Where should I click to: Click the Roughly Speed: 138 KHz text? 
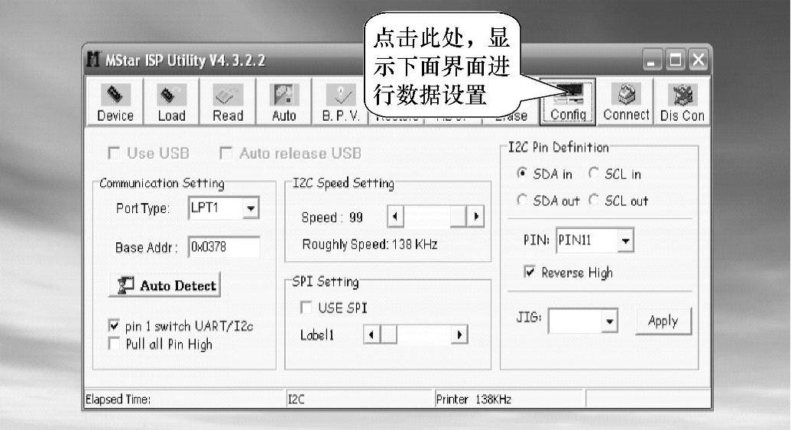pyautogui.click(x=370, y=244)
